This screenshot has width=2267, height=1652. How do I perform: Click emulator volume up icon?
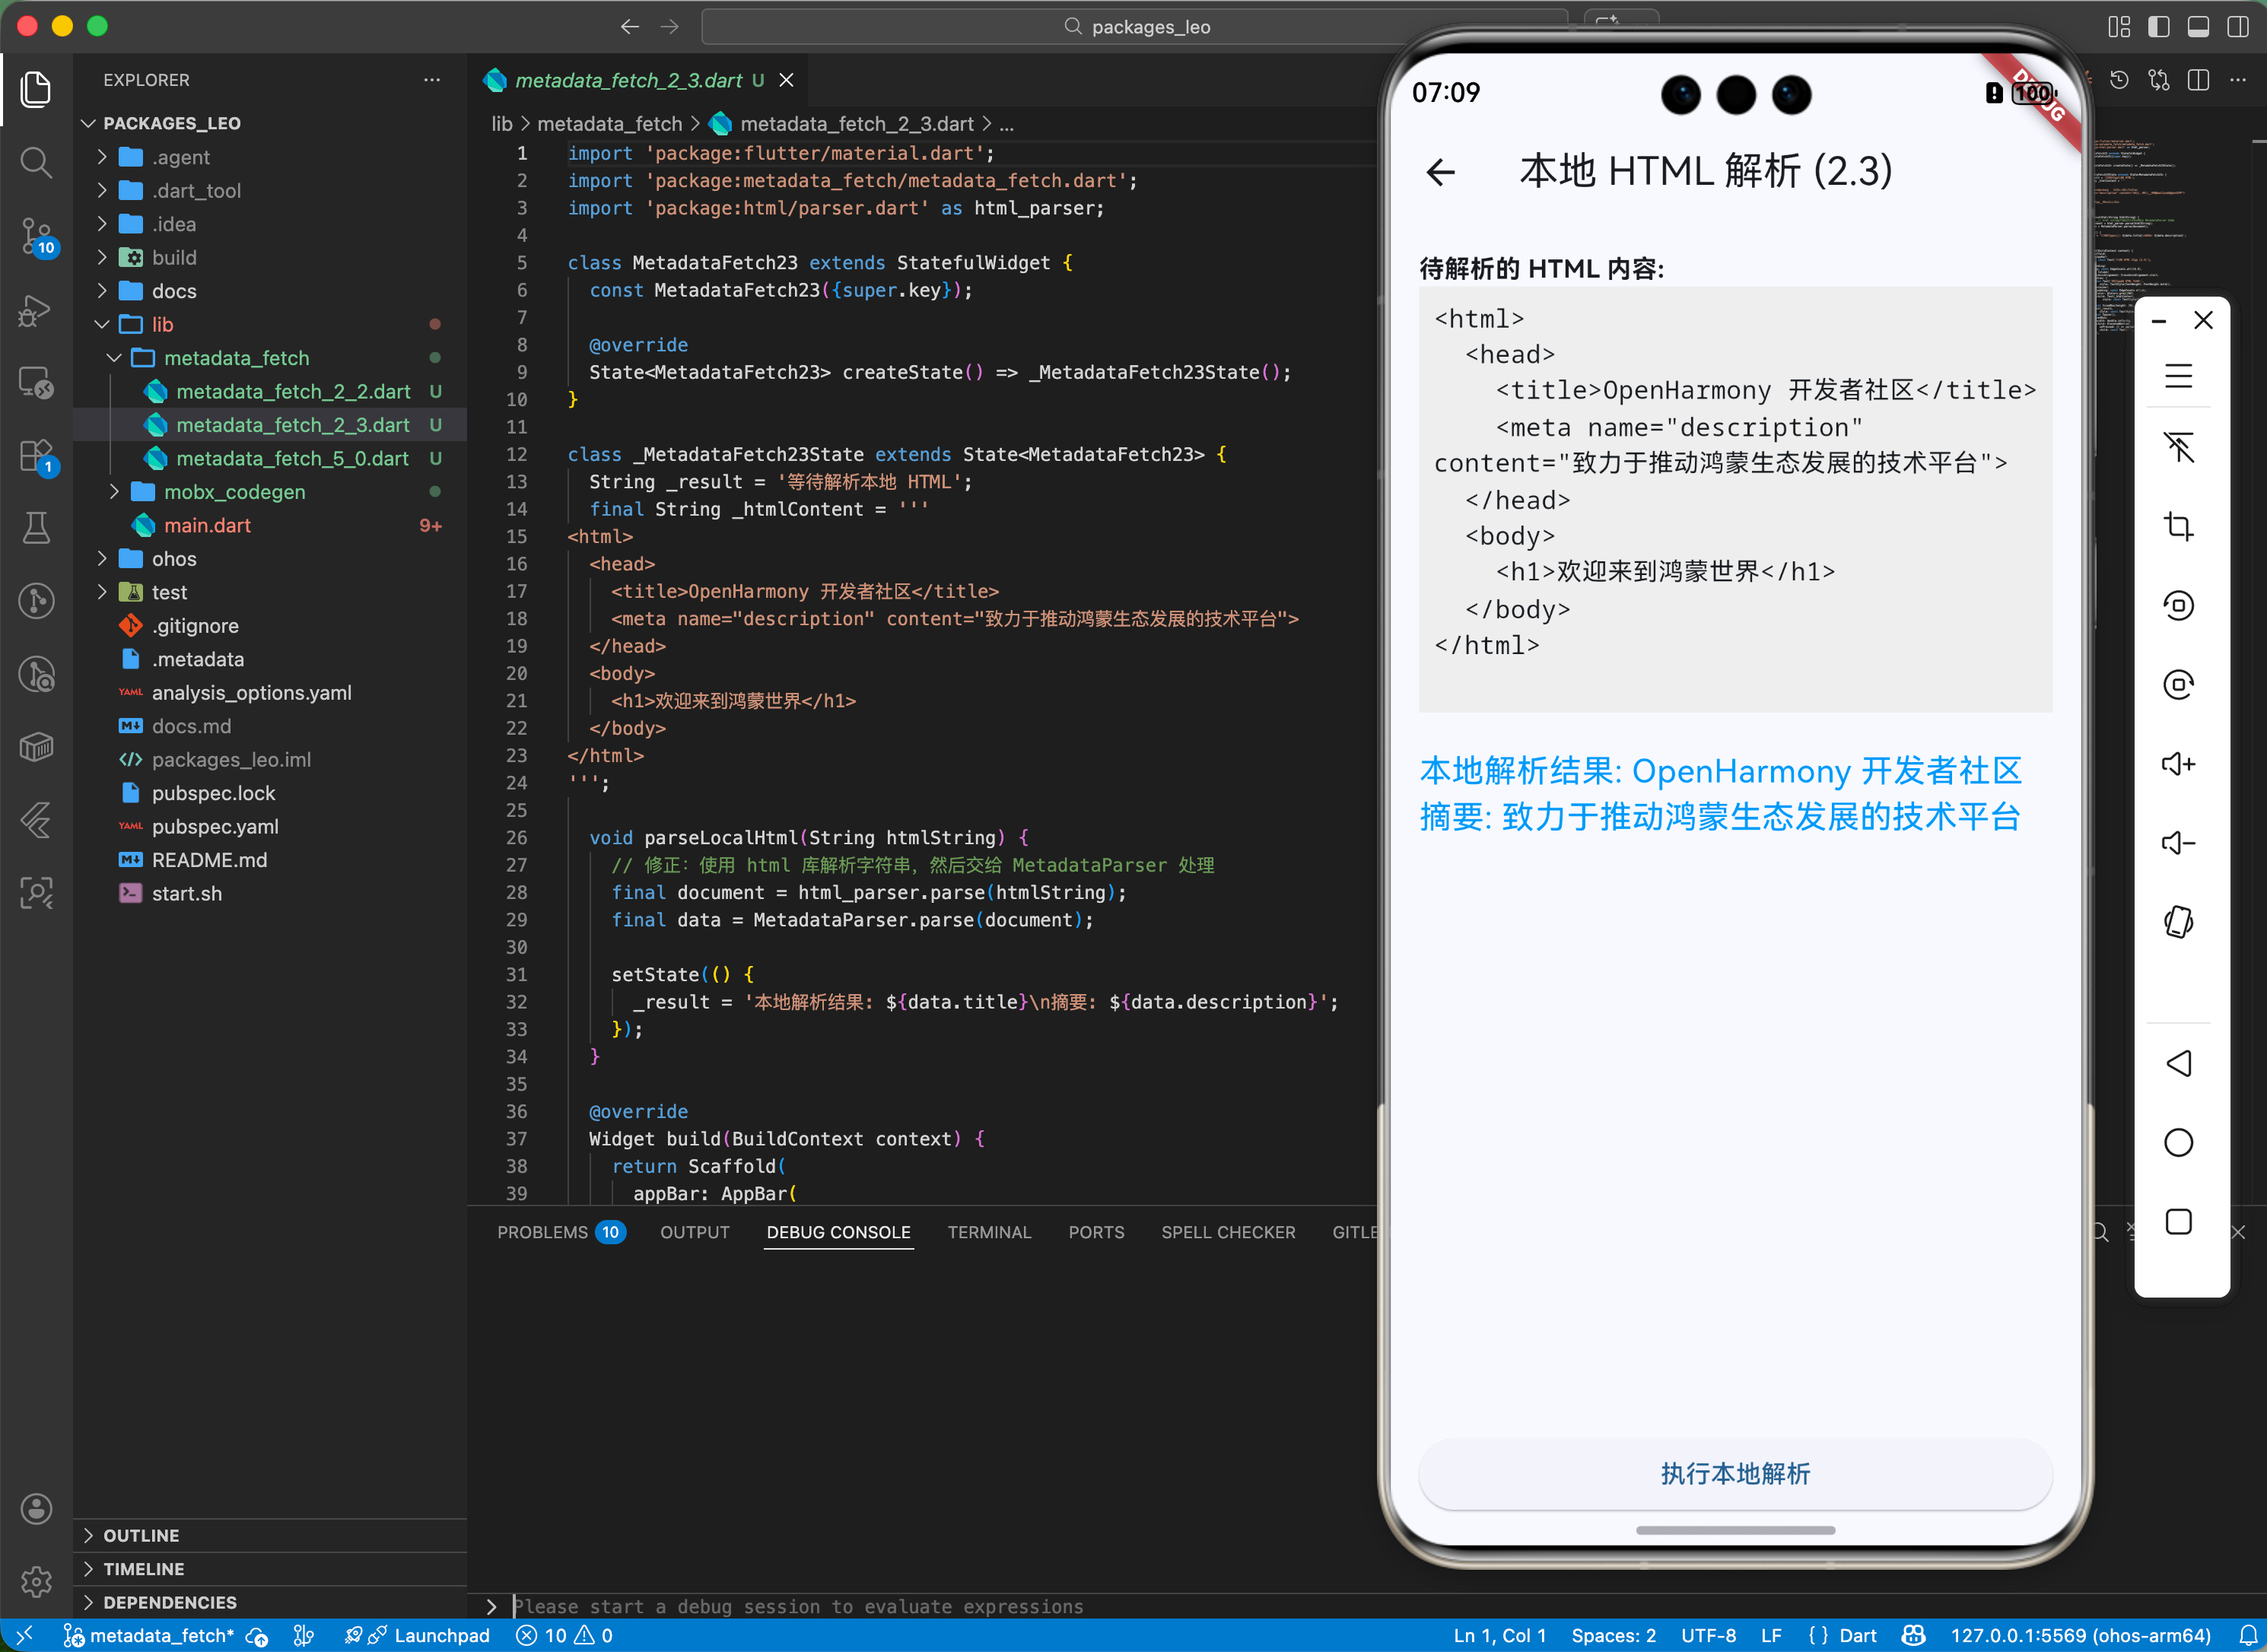pyautogui.click(x=2178, y=764)
